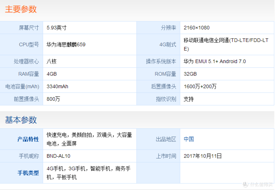Select the 华为海思麒麟659 value

coord(66,45)
